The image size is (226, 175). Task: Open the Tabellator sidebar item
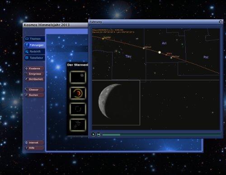pos(34,58)
